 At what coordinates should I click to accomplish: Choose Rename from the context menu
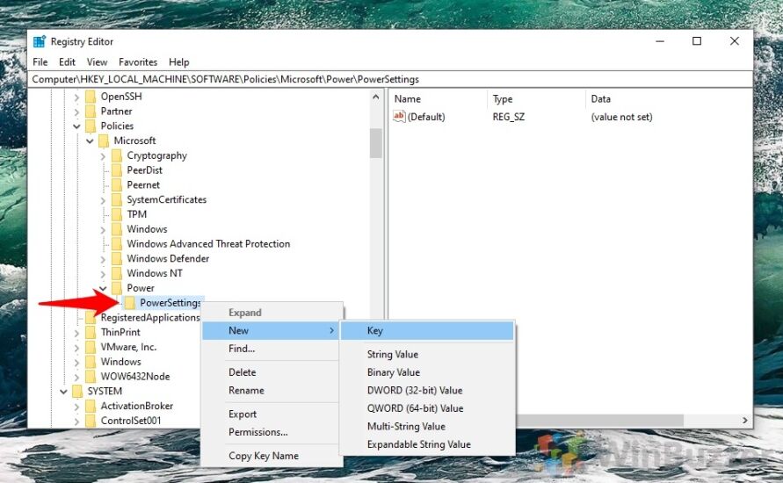tap(270, 390)
